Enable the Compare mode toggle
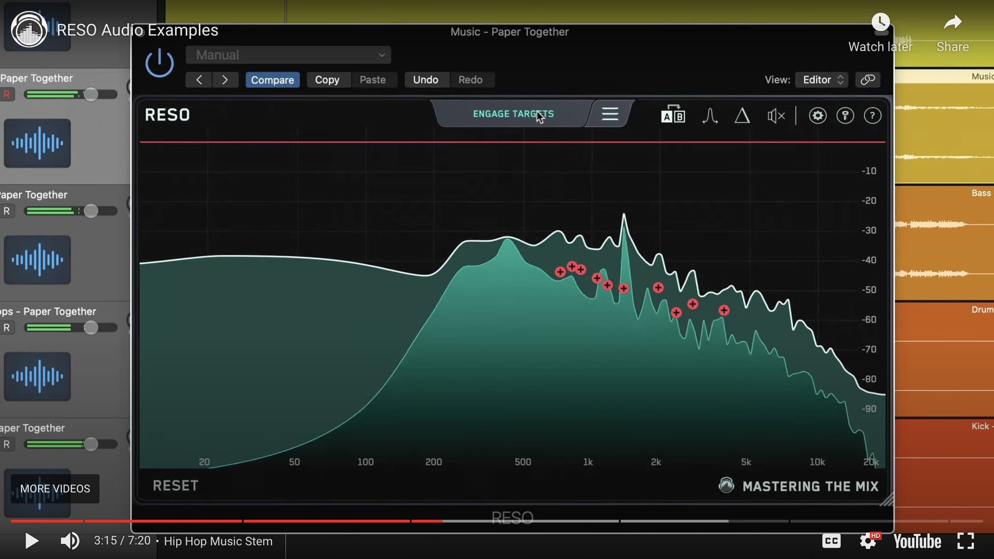 (272, 80)
